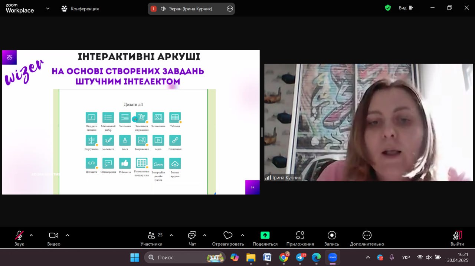The height and width of the screenshot is (266, 475).
Task: Open the Чат chat panel
Action: 192,236
